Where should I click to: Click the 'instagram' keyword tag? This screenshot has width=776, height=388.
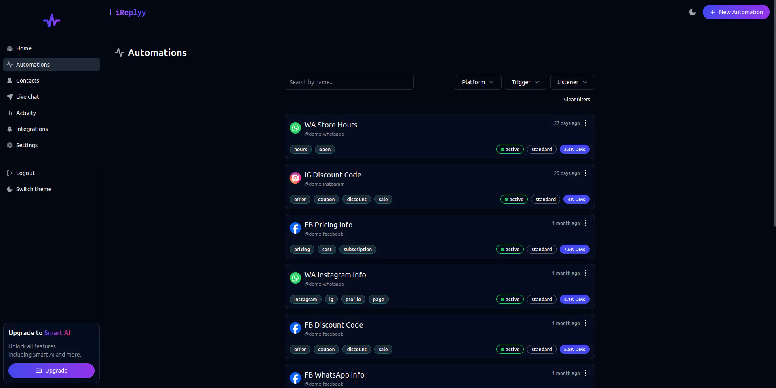coord(306,300)
